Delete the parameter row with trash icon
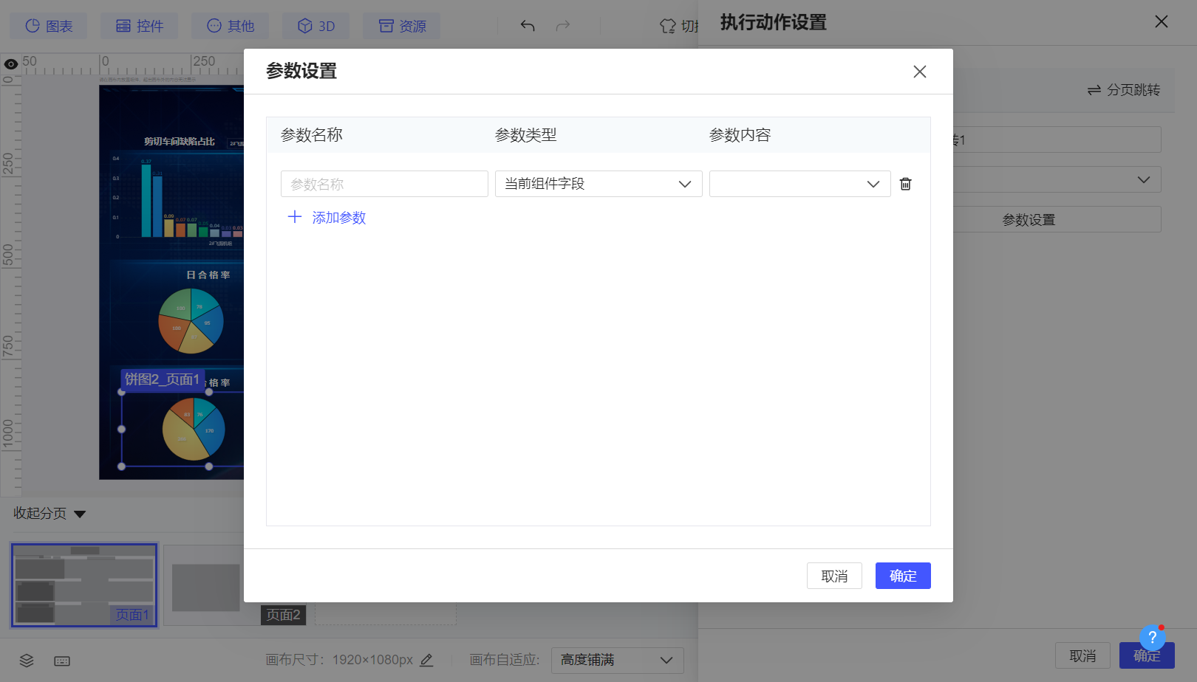Image resolution: width=1197 pixels, height=682 pixels. tap(905, 184)
